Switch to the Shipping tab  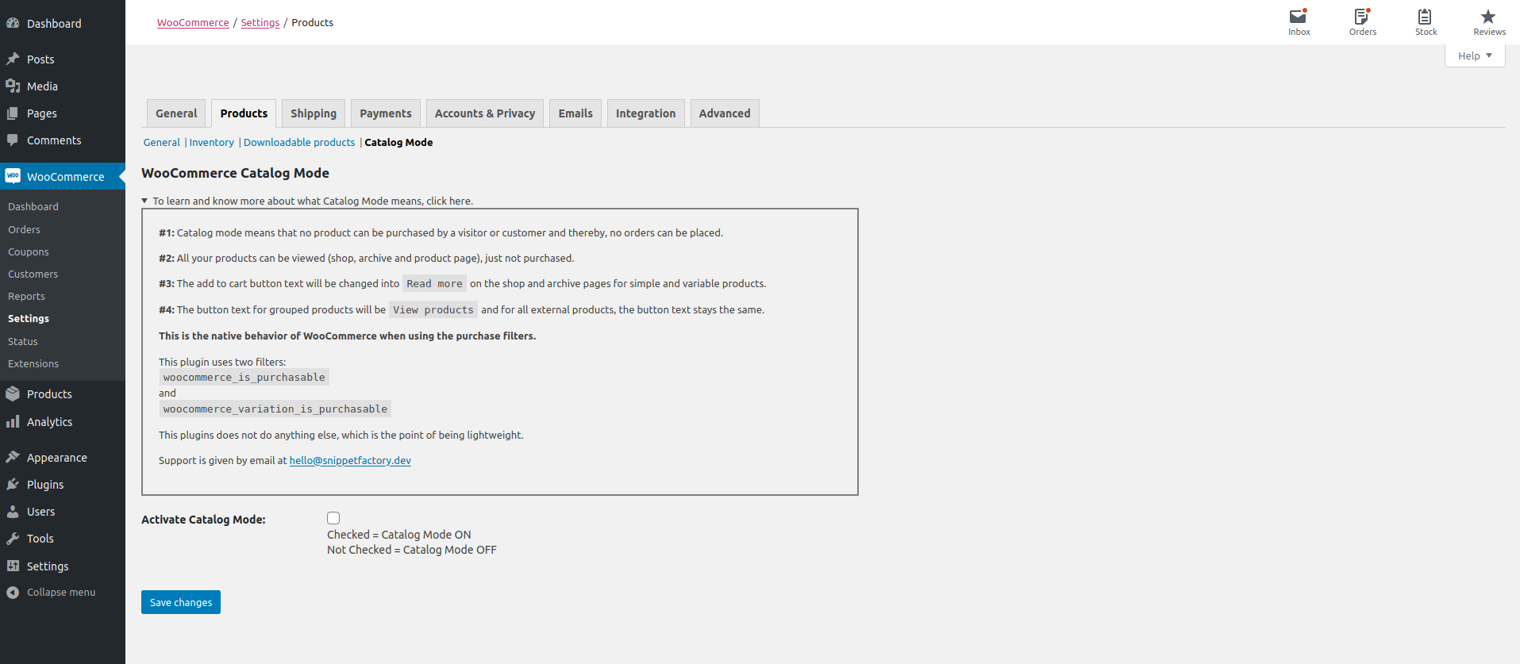point(314,113)
